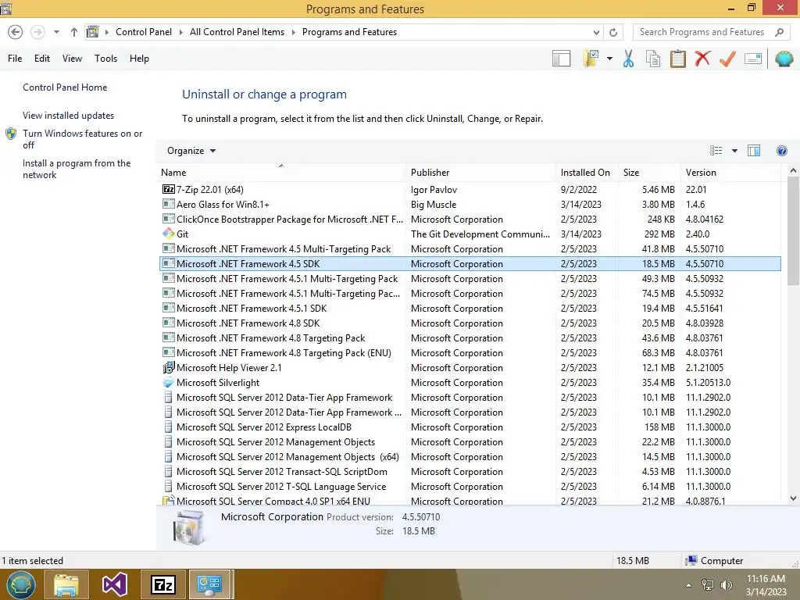Open the Organize dropdown menu
The image size is (800, 600).
pos(191,151)
